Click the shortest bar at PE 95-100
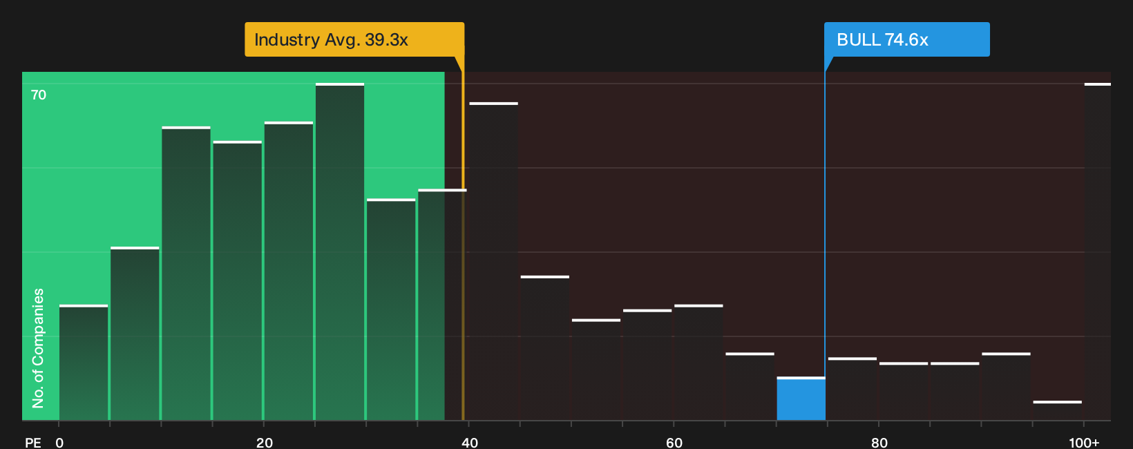The height and width of the screenshot is (449, 1133). [1057, 411]
